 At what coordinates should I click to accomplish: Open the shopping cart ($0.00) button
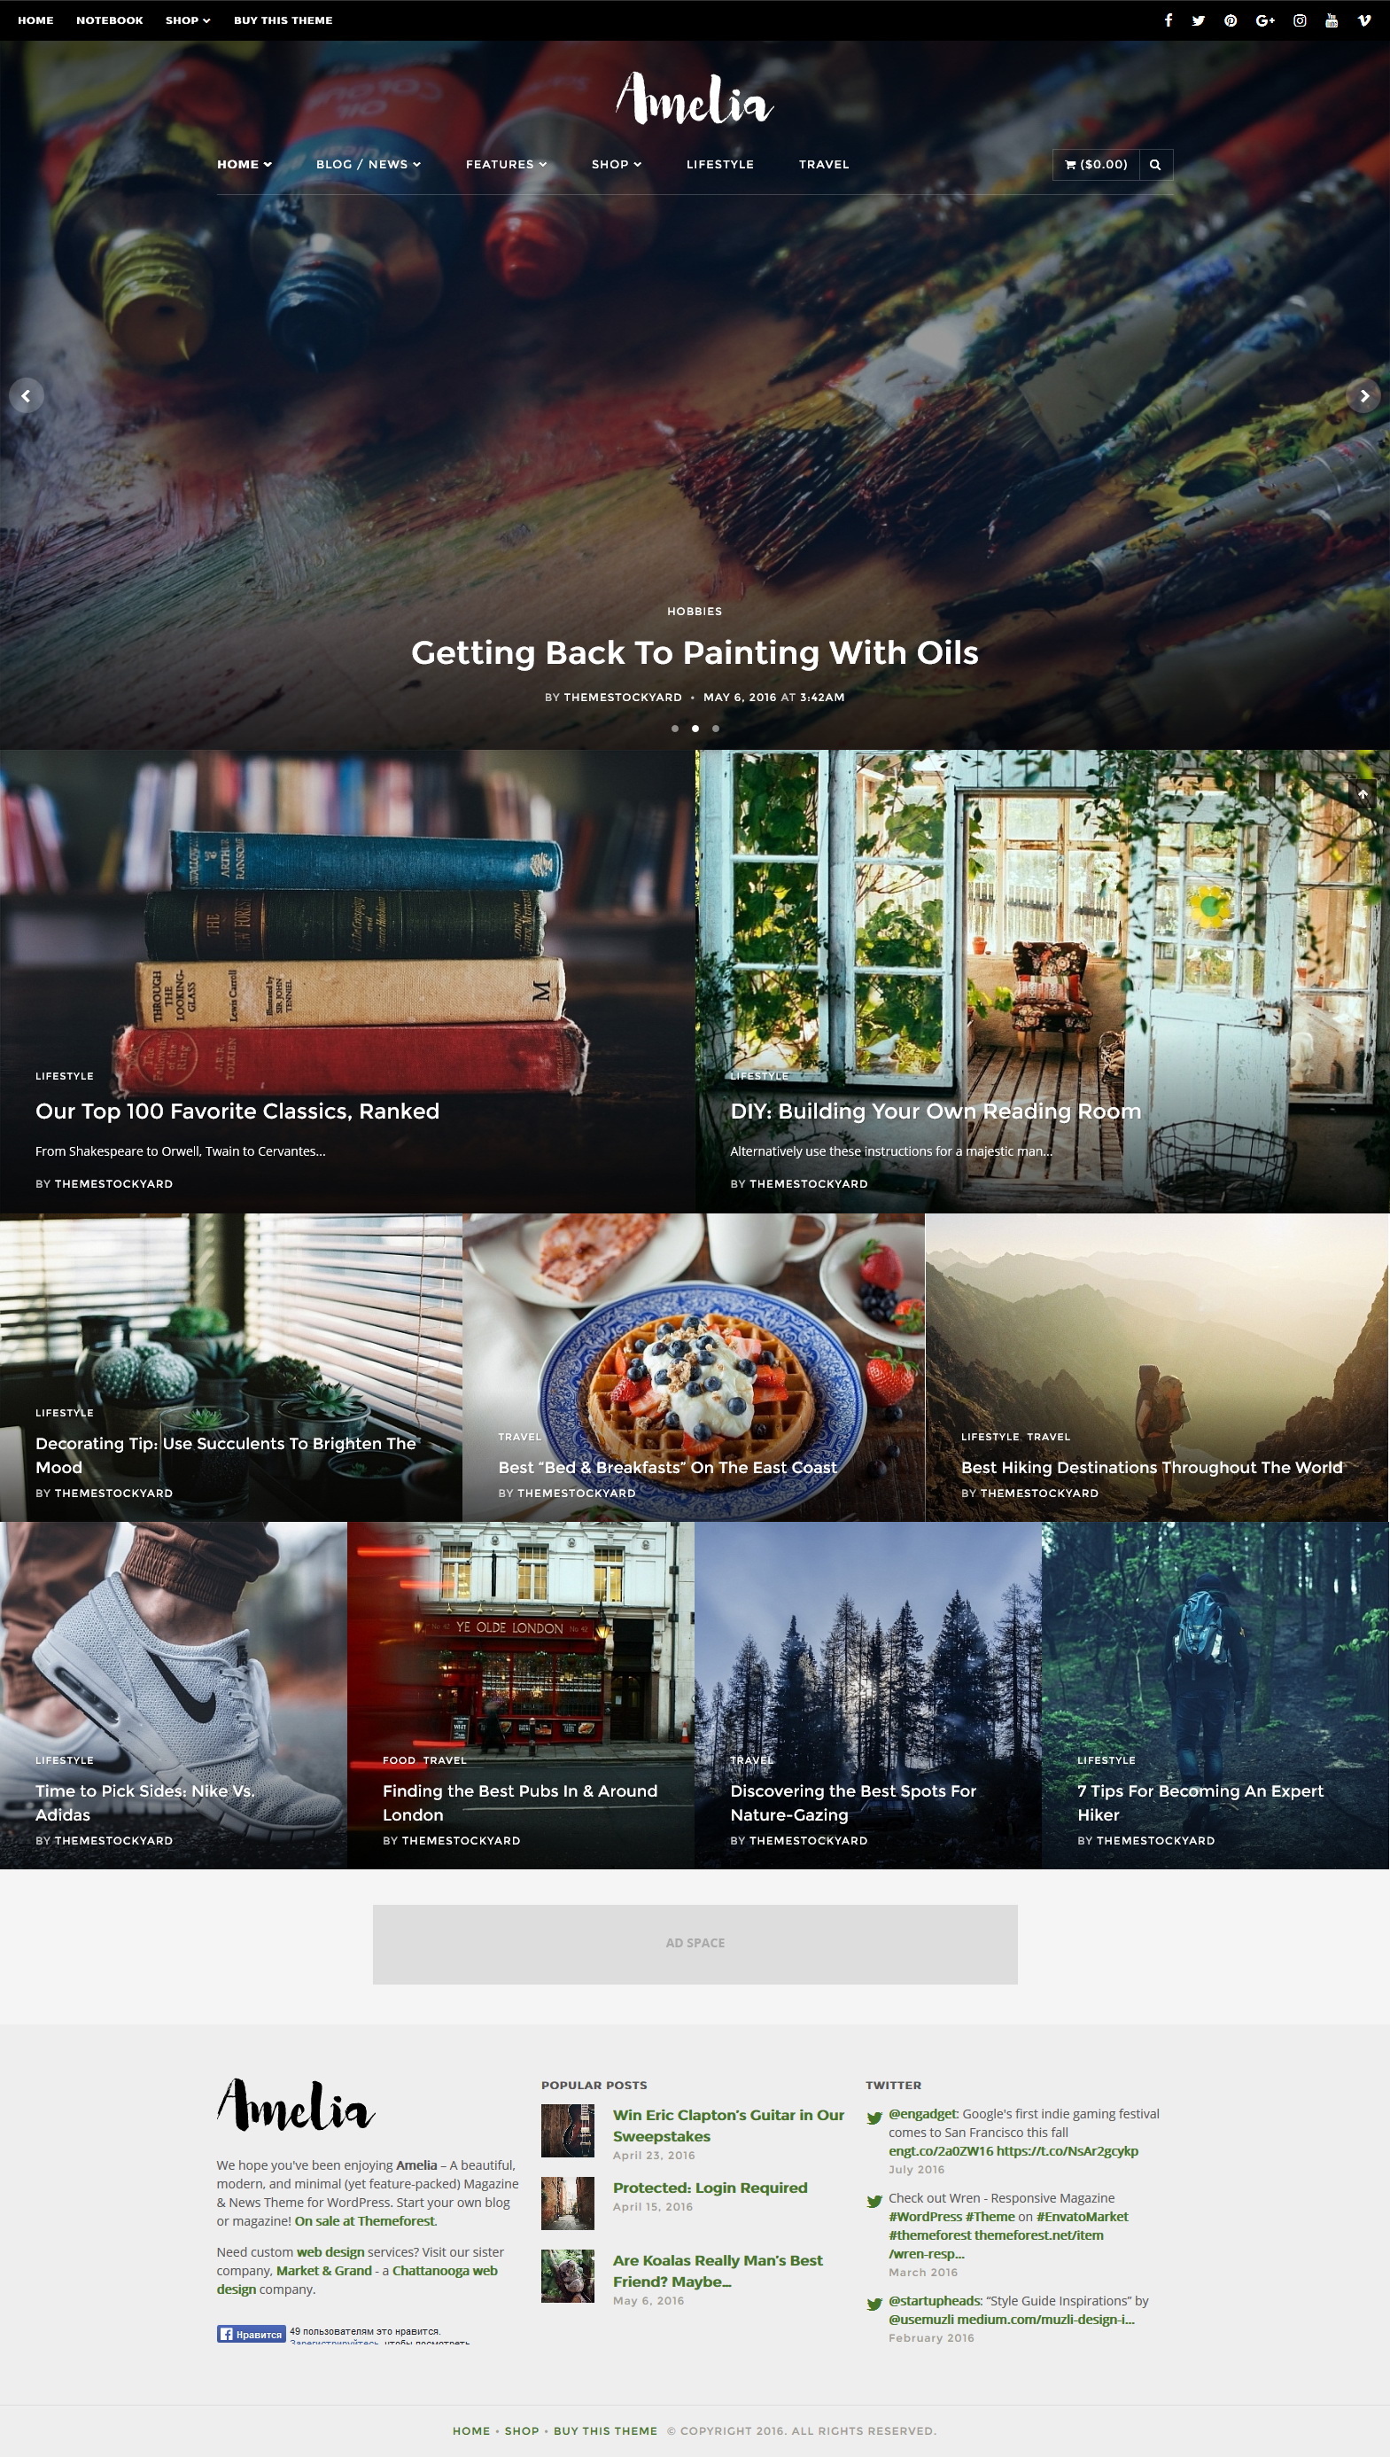click(1096, 164)
